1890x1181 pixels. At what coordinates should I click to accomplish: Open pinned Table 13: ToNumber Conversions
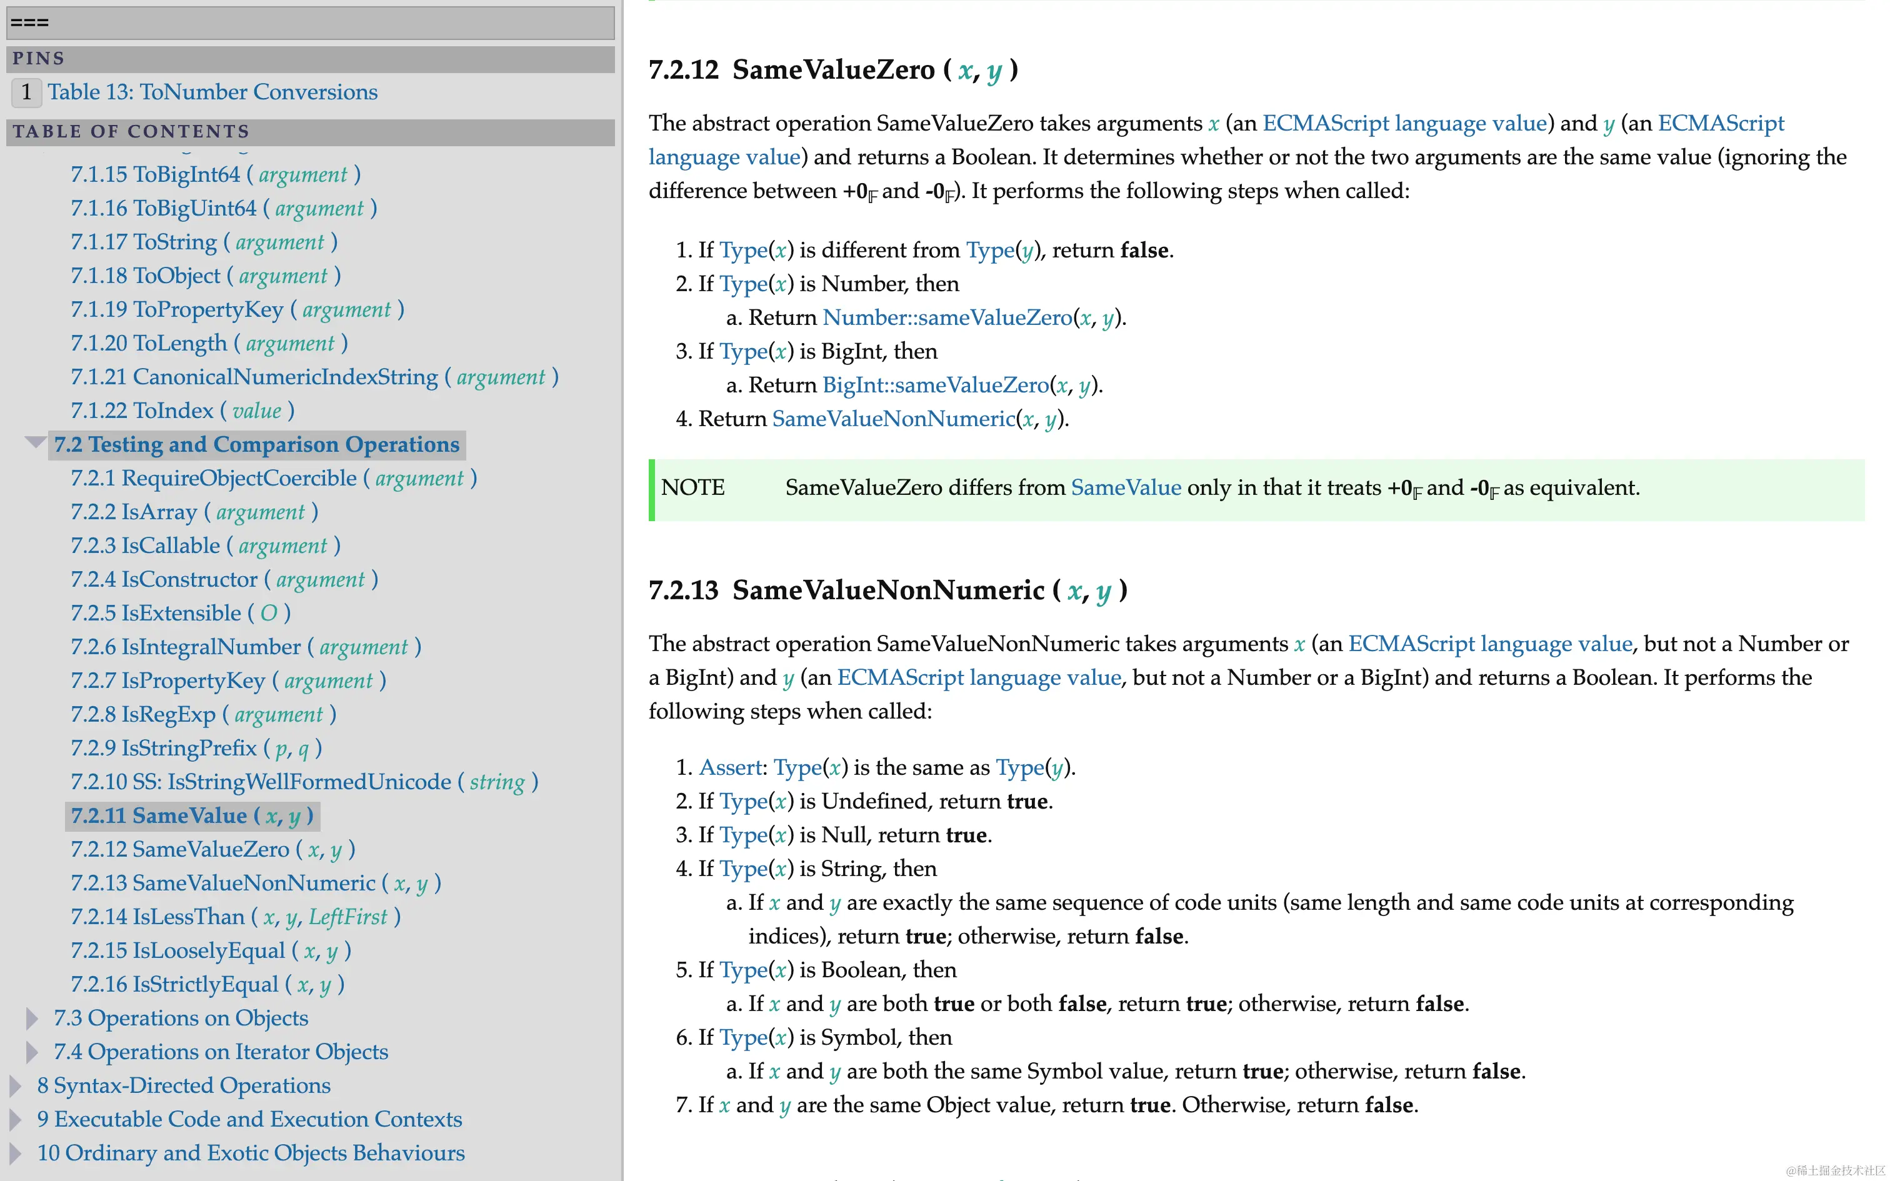pyautogui.click(x=212, y=92)
